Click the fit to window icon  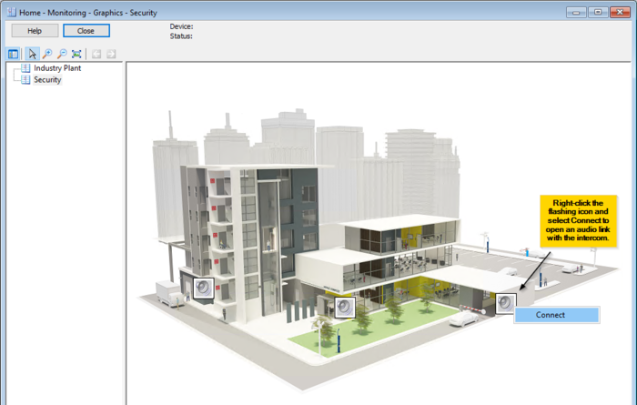coord(76,54)
